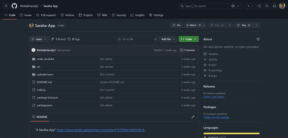Click the Type / to search box
The height and width of the screenshot is (138, 288).
[x=204, y=6]
